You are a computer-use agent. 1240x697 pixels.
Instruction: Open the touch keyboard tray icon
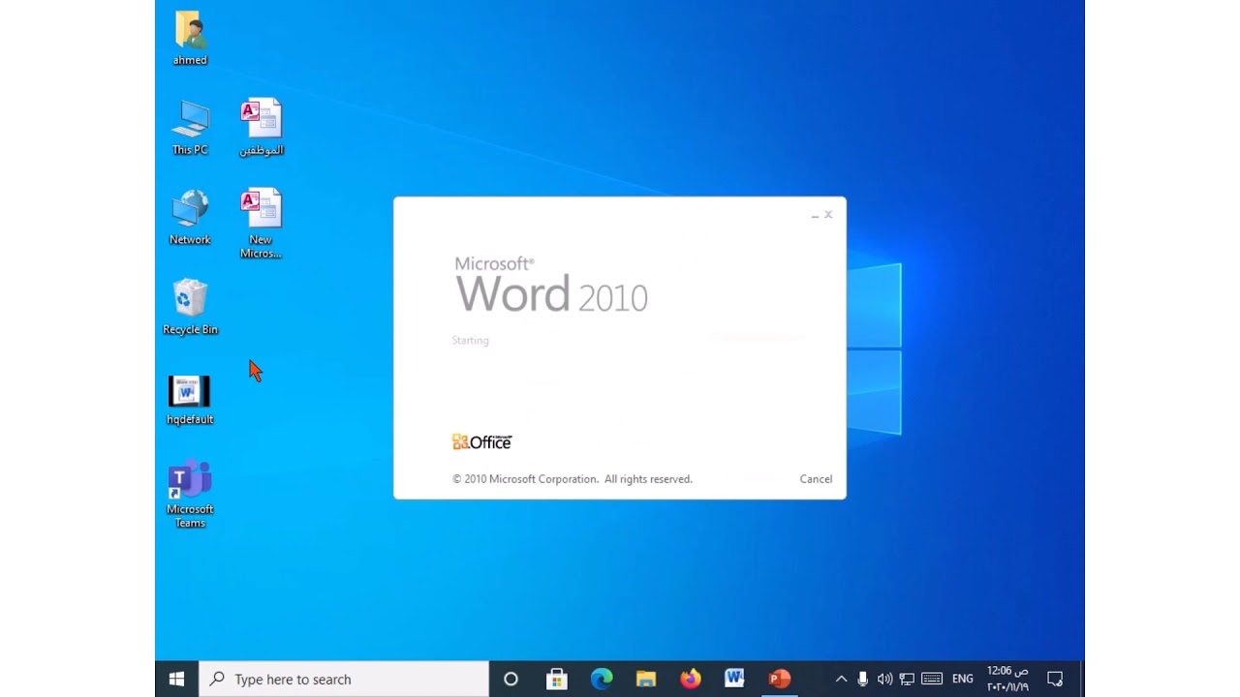[x=932, y=679]
